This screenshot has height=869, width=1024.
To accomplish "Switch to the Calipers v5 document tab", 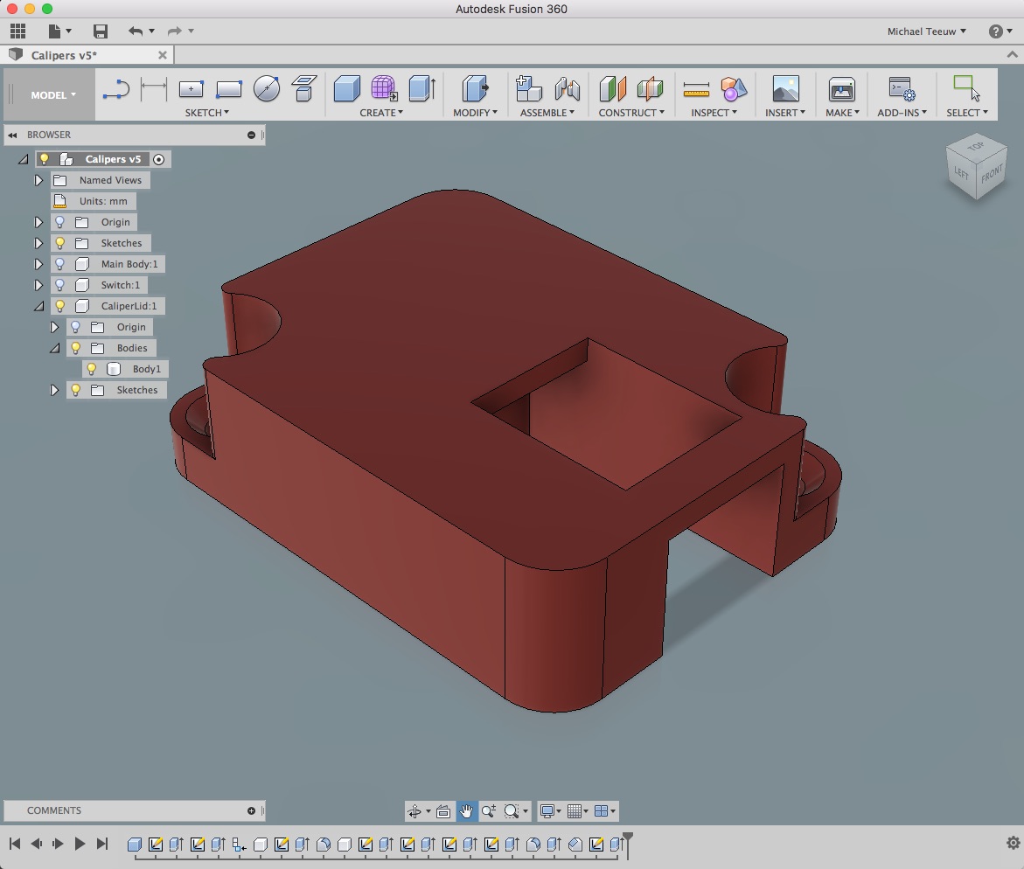I will pyautogui.click(x=64, y=55).
